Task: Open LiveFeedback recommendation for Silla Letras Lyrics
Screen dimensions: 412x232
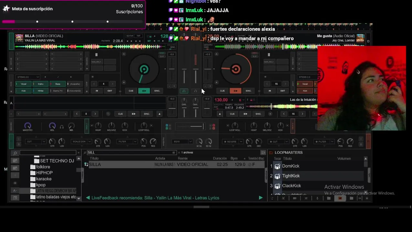Action: (x=155, y=198)
